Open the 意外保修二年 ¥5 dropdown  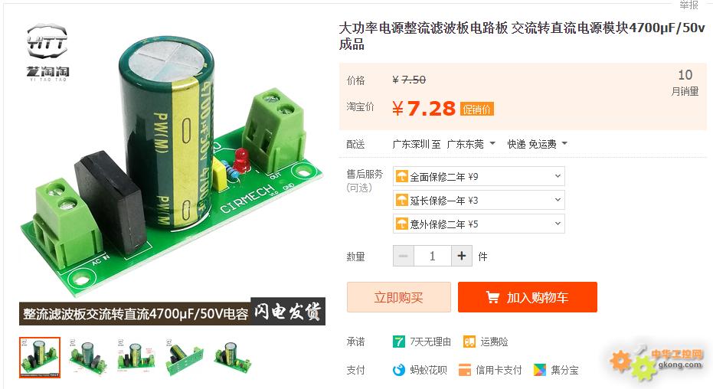point(479,224)
